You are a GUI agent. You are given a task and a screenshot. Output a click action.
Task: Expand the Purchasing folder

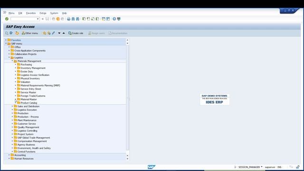[15, 65]
